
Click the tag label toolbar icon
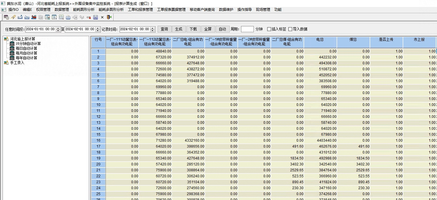(13, 17)
